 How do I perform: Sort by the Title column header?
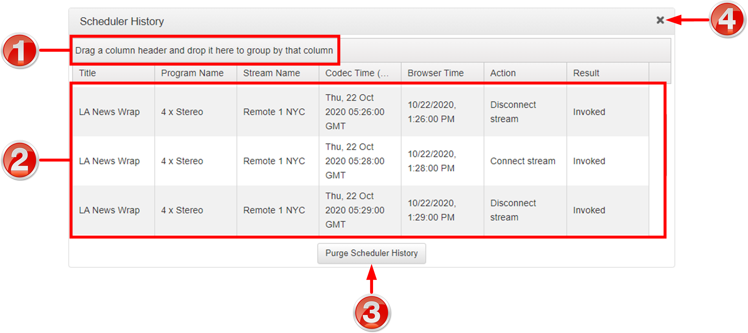click(88, 73)
